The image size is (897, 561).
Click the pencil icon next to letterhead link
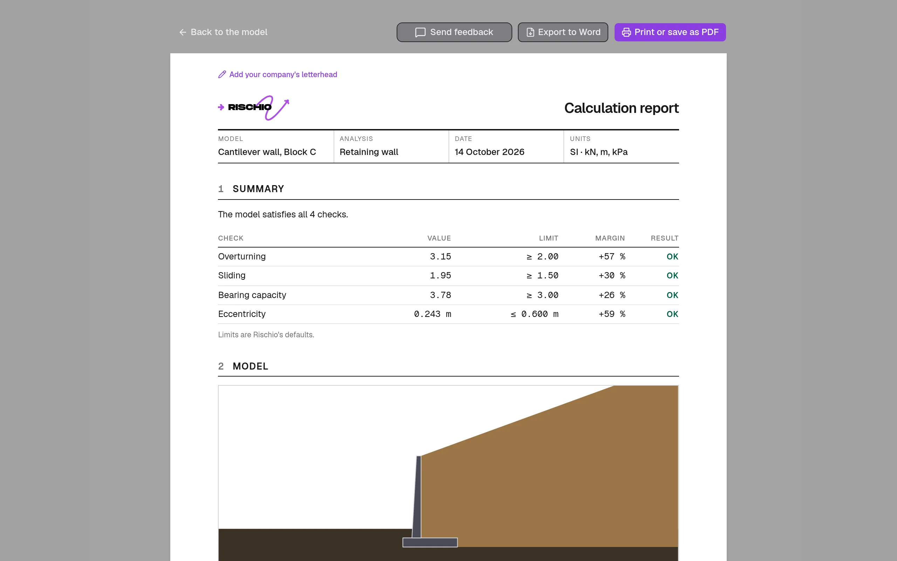(x=222, y=75)
